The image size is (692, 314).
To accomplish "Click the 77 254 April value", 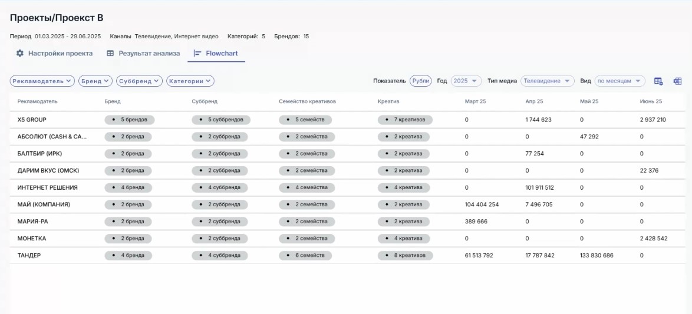I will tap(535, 154).
